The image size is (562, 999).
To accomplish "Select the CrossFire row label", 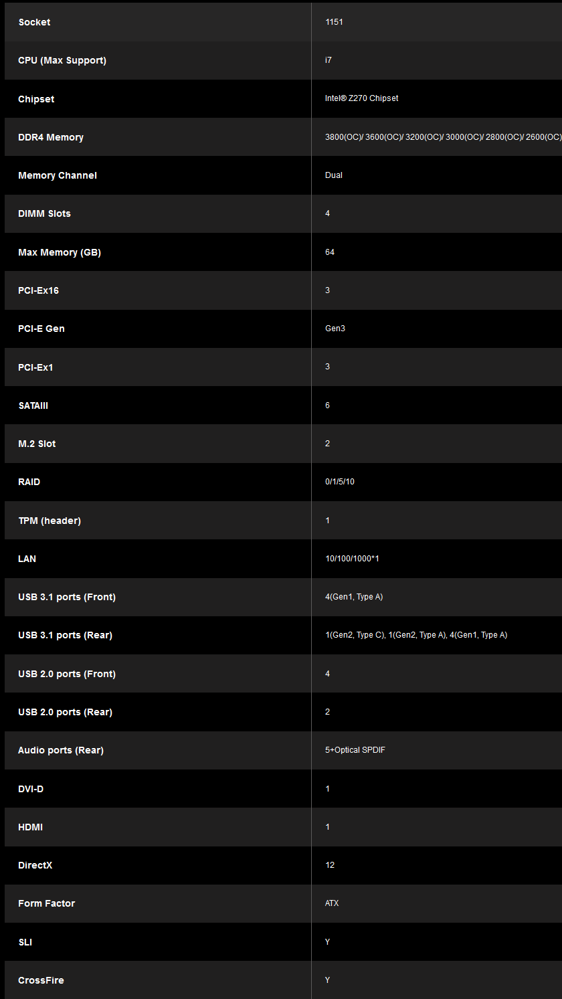I will (41, 980).
